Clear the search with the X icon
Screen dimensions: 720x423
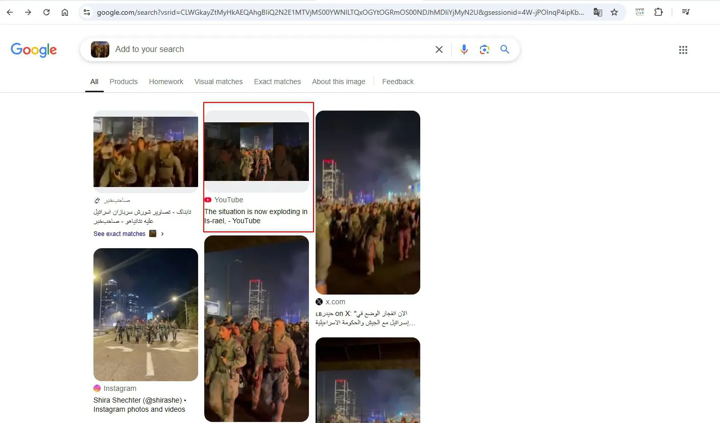(x=439, y=49)
